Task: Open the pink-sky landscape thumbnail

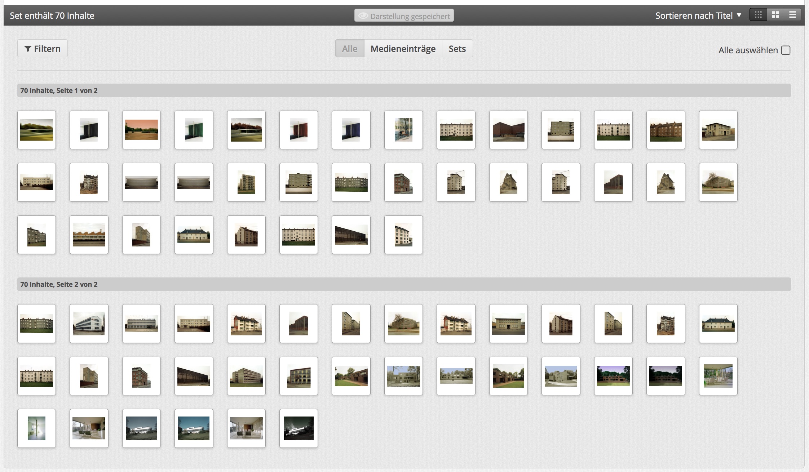Action: coord(141,130)
